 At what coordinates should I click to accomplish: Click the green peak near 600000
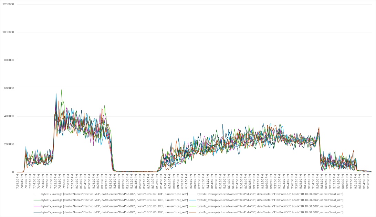point(61,90)
